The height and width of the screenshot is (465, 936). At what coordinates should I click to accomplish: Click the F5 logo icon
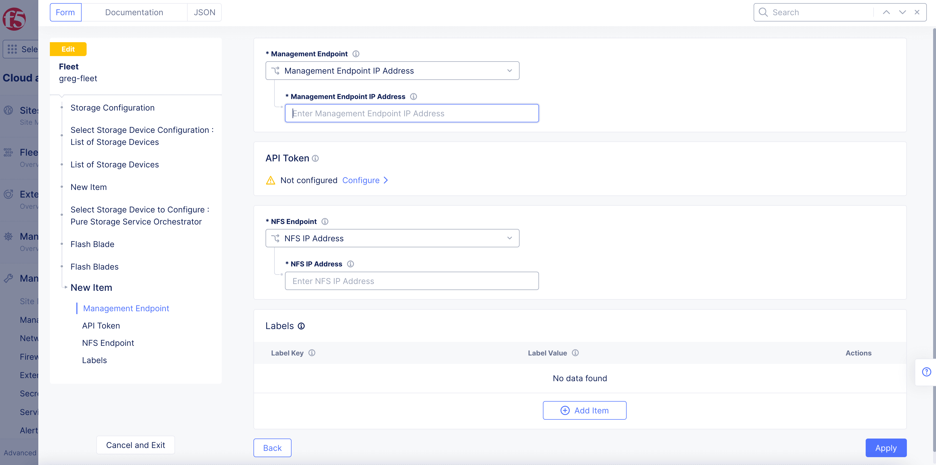click(x=14, y=19)
